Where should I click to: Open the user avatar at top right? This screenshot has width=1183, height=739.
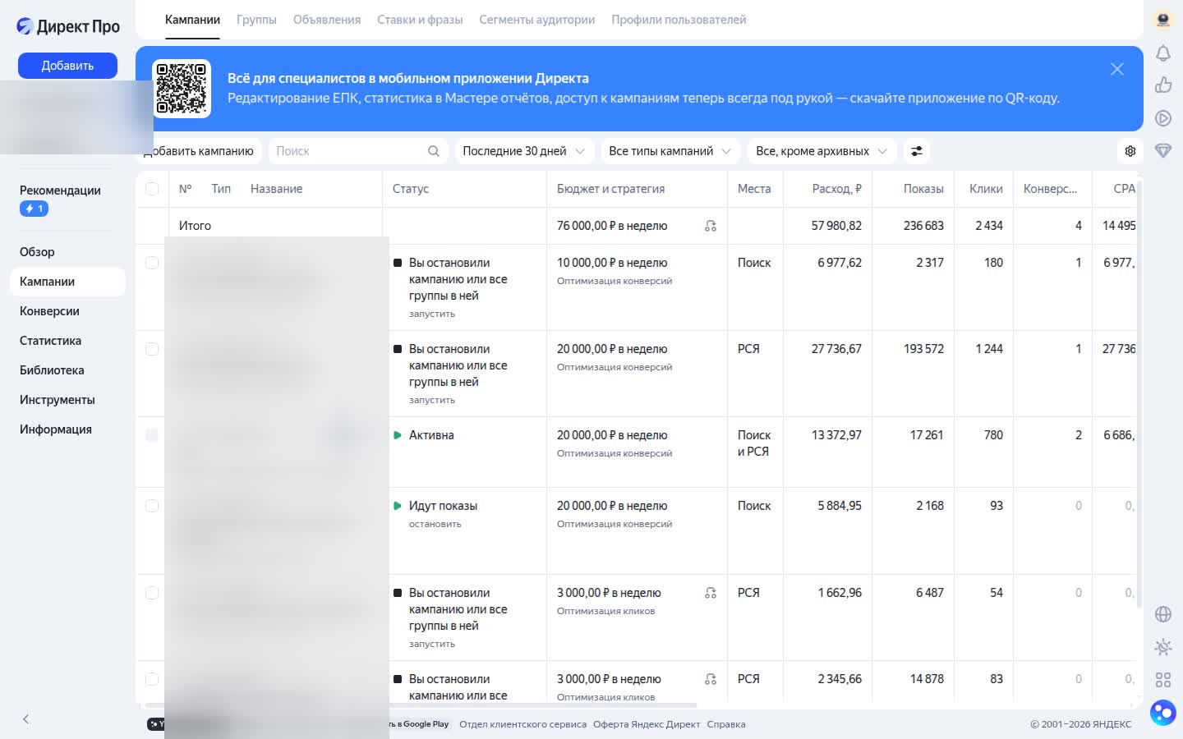pyautogui.click(x=1163, y=20)
